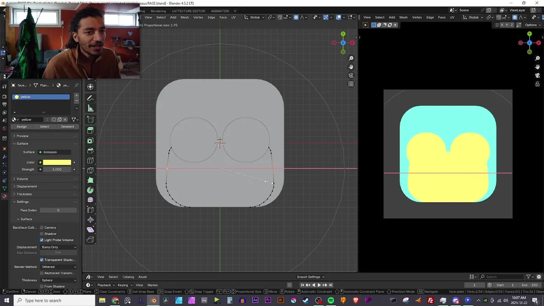Choose the Add Cube tool
This screenshot has width=544, height=306.
coord(91,119)
